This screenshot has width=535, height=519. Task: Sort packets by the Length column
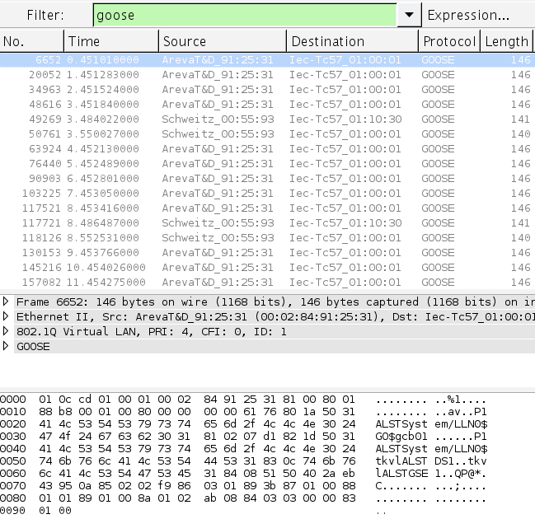[507, 41]
